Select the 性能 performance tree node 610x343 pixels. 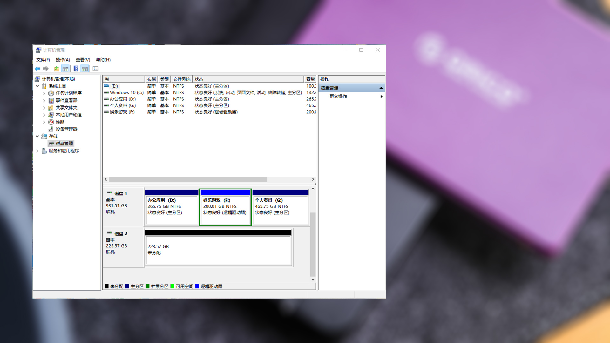[60, 122]
